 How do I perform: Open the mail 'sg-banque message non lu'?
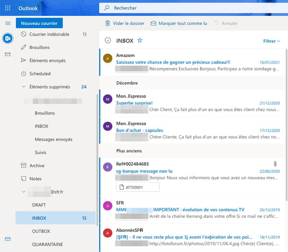tap(192, 176)
